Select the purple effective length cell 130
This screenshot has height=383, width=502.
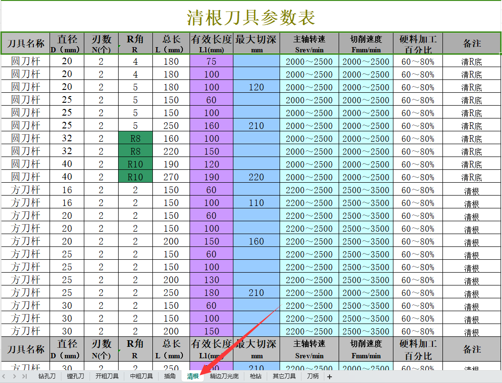211,279
